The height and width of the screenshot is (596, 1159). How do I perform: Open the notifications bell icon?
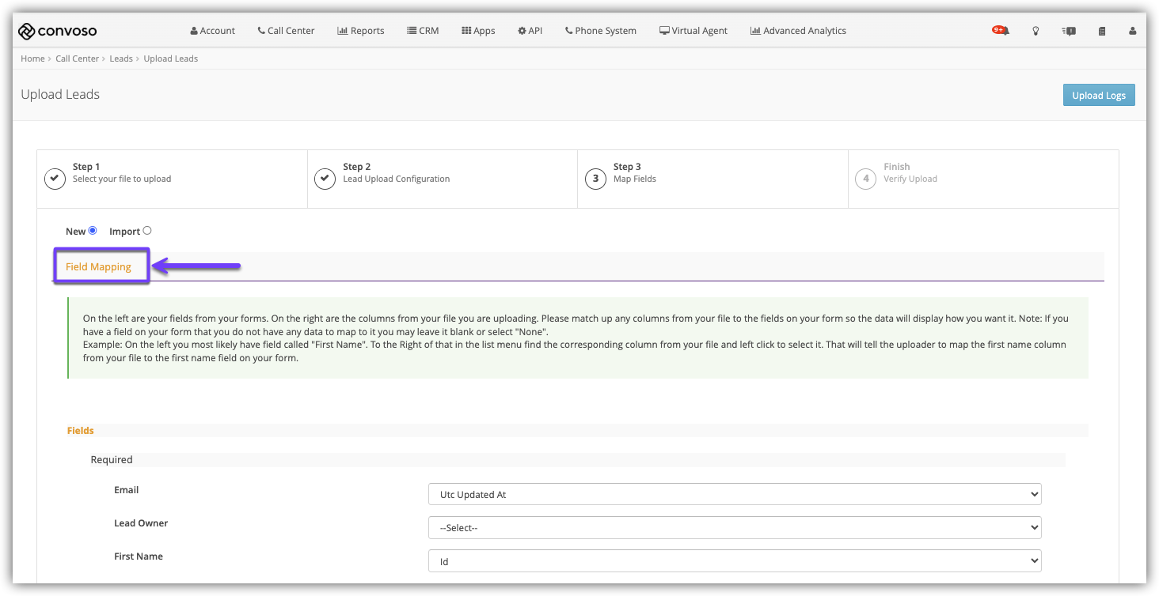[x=1002, y=31]
